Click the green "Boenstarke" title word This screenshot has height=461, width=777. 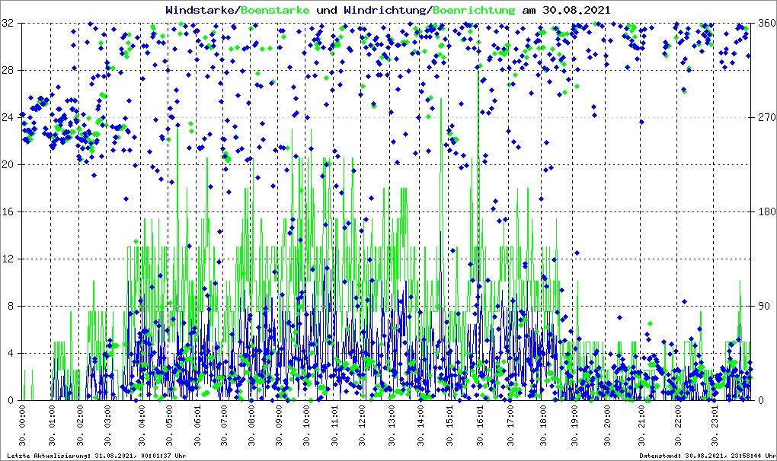[275, 10]
